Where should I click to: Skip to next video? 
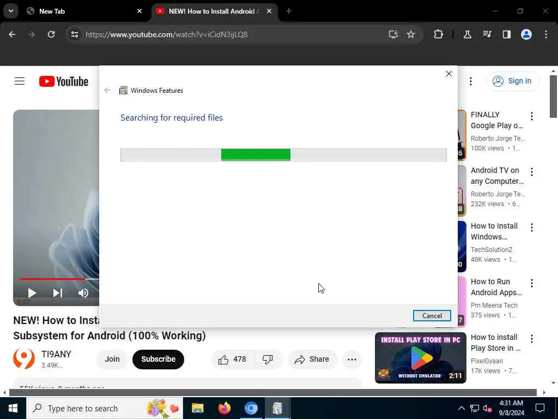coord(58,293)
